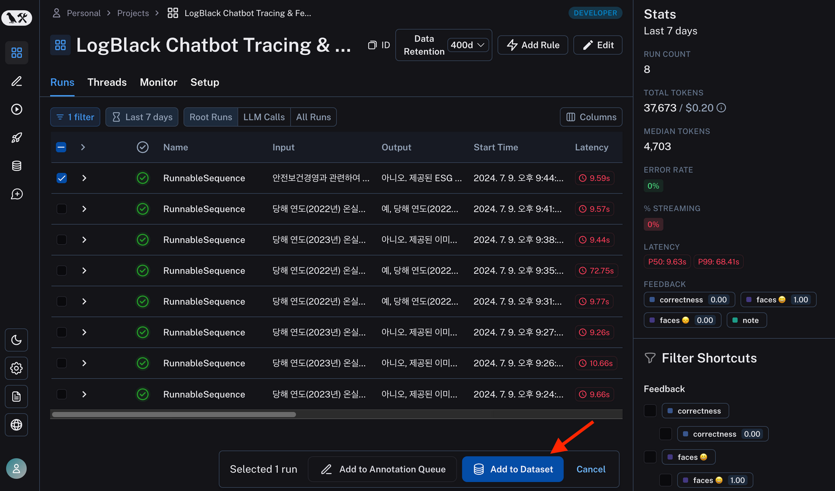Cancel the run selection
Viewport: 835px width, 491px height.
tap(591, 469)
